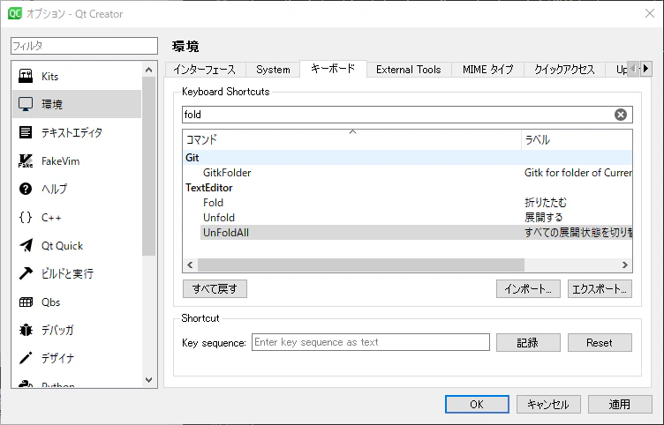Click the Qt Creator logo in title bar

click(14, 13)
